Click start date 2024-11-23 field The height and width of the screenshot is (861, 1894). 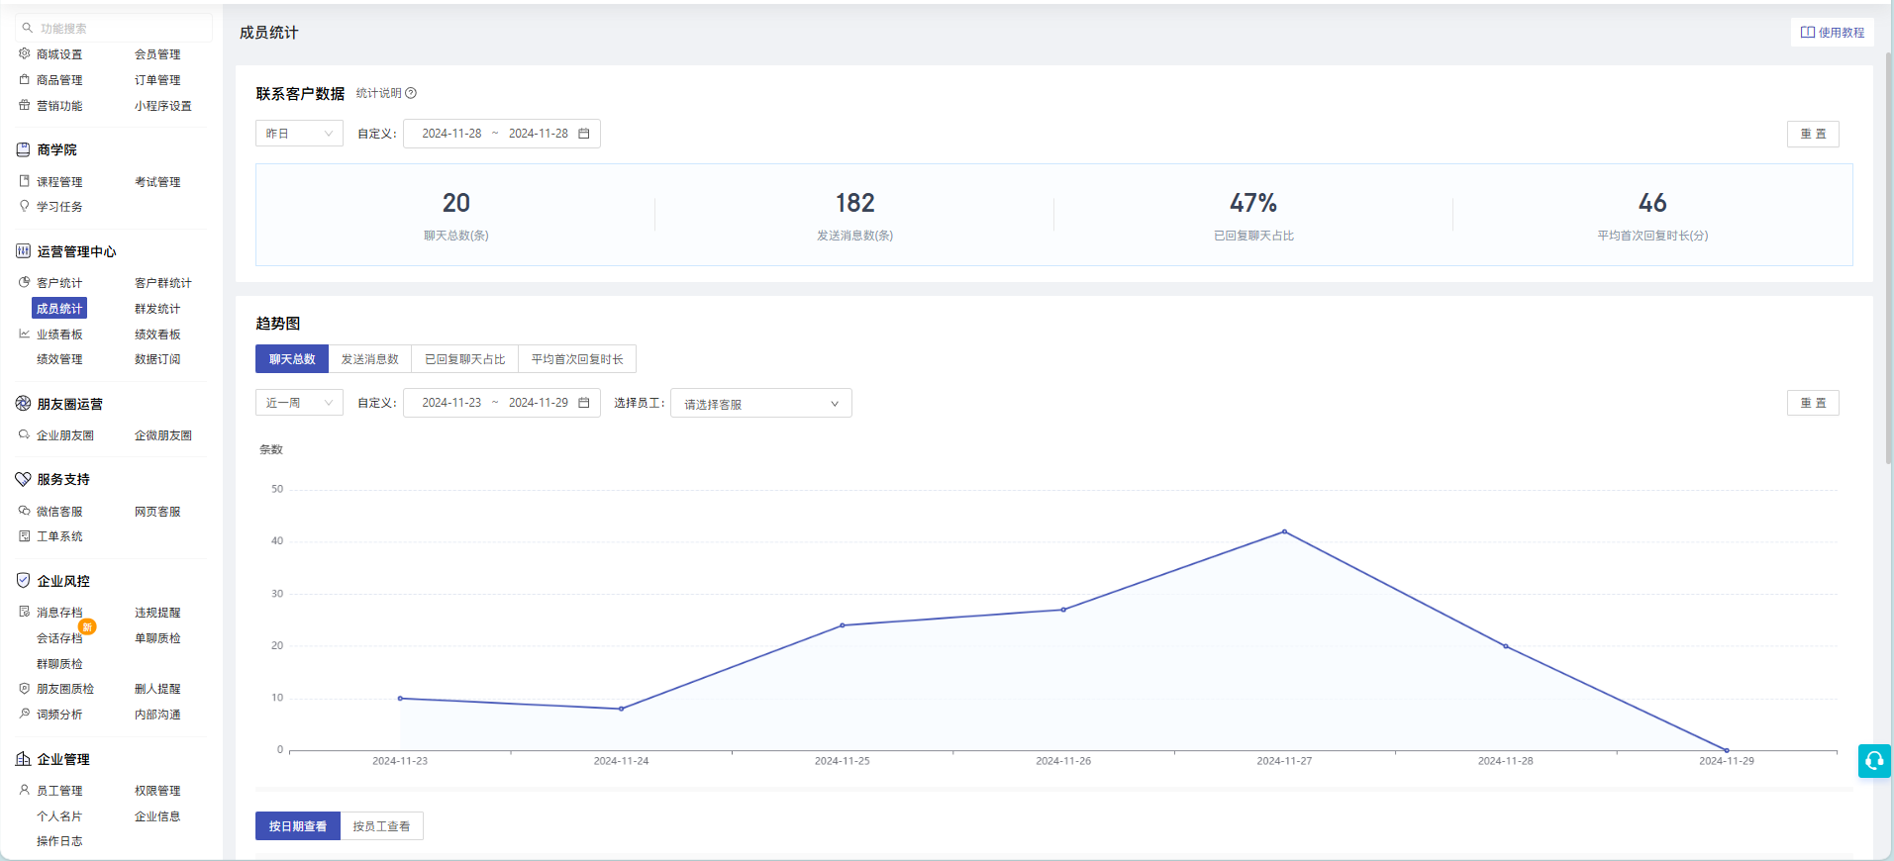[451, 403]
